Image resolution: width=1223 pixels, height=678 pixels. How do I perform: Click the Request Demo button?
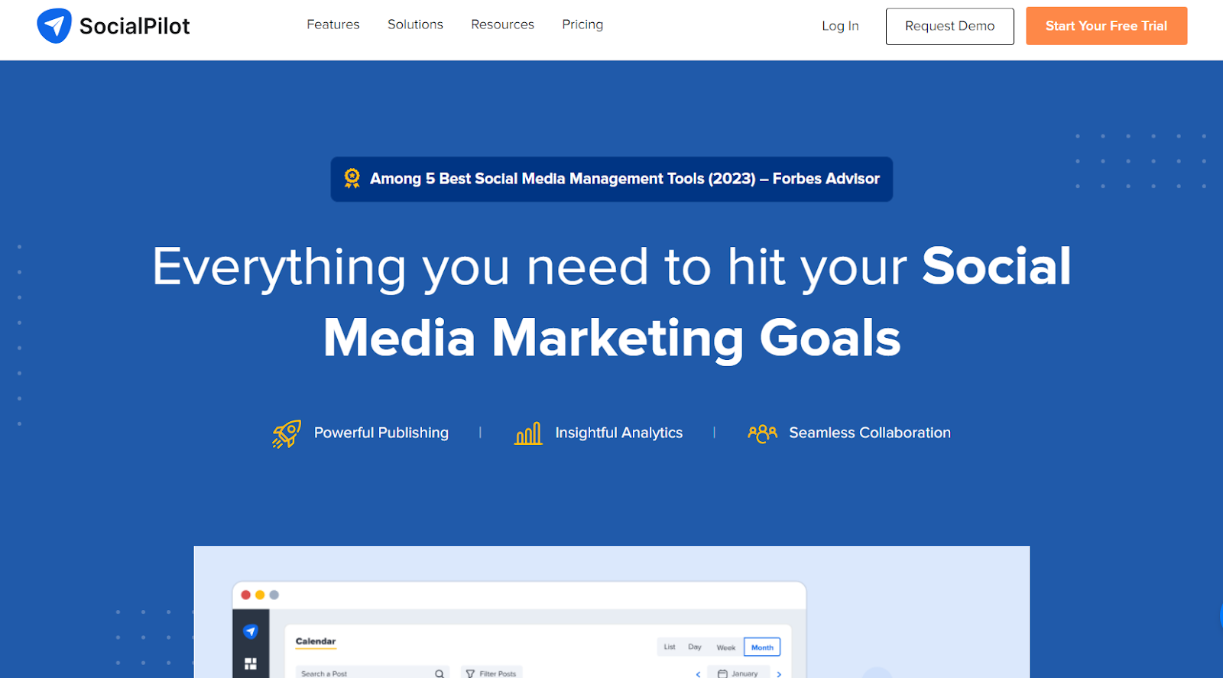point(950,26)
